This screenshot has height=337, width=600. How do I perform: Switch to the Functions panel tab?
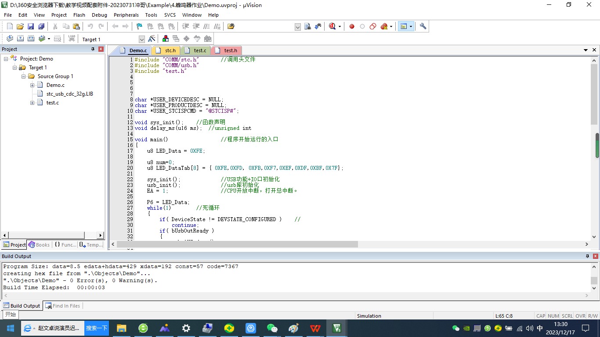[x=65, y=245]
